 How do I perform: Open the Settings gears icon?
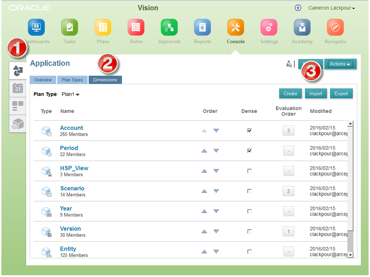coord(269,27)
